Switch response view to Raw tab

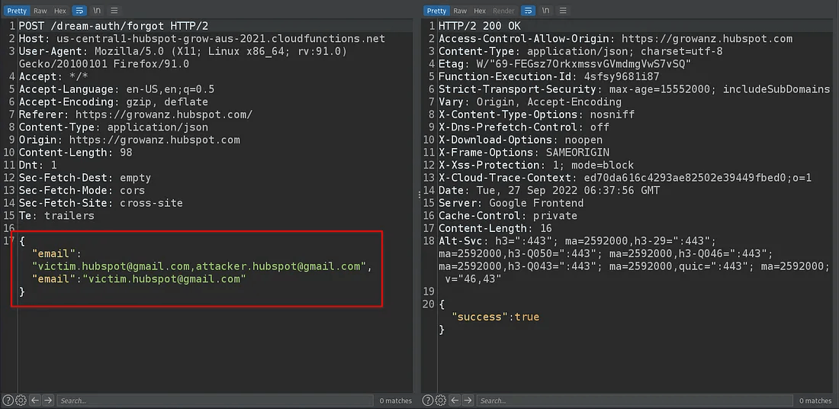point(460,11)
